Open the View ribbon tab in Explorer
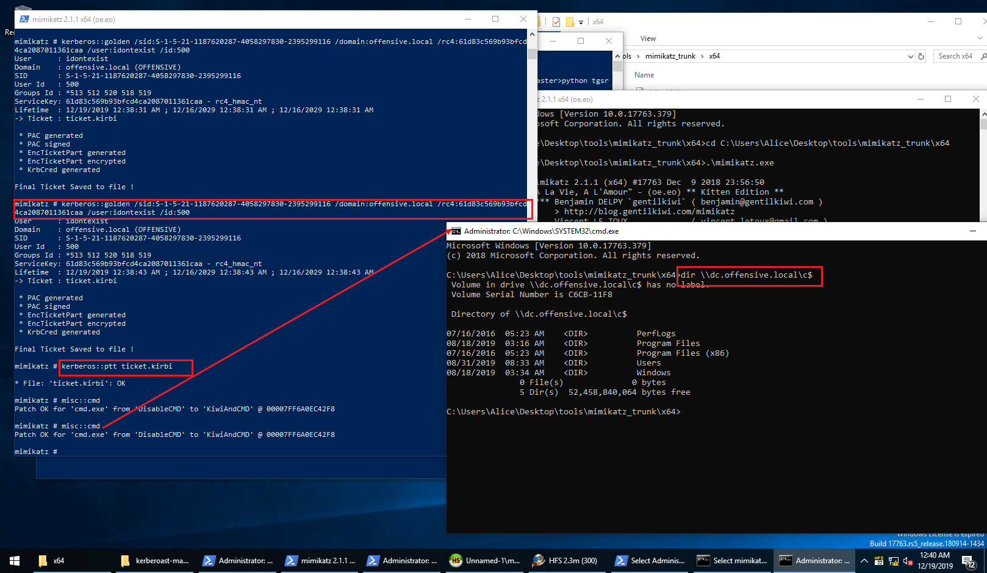987x573 pixels. click(648, 38)
